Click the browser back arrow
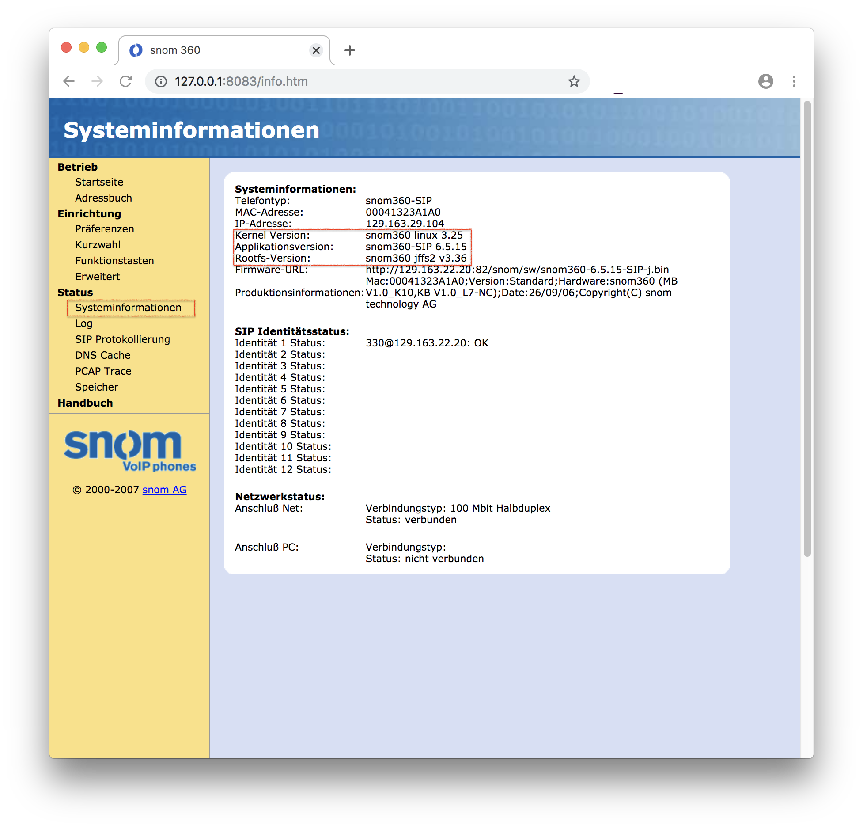The width and height of the screenshot is (863, 829). coord(69,81)
